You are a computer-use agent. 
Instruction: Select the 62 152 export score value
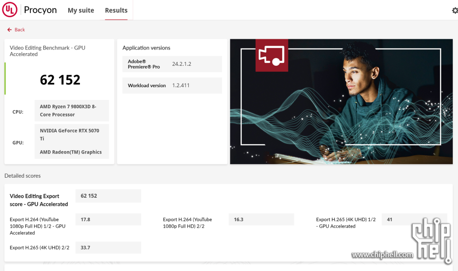pyautogui.click(x=89, y=196)
